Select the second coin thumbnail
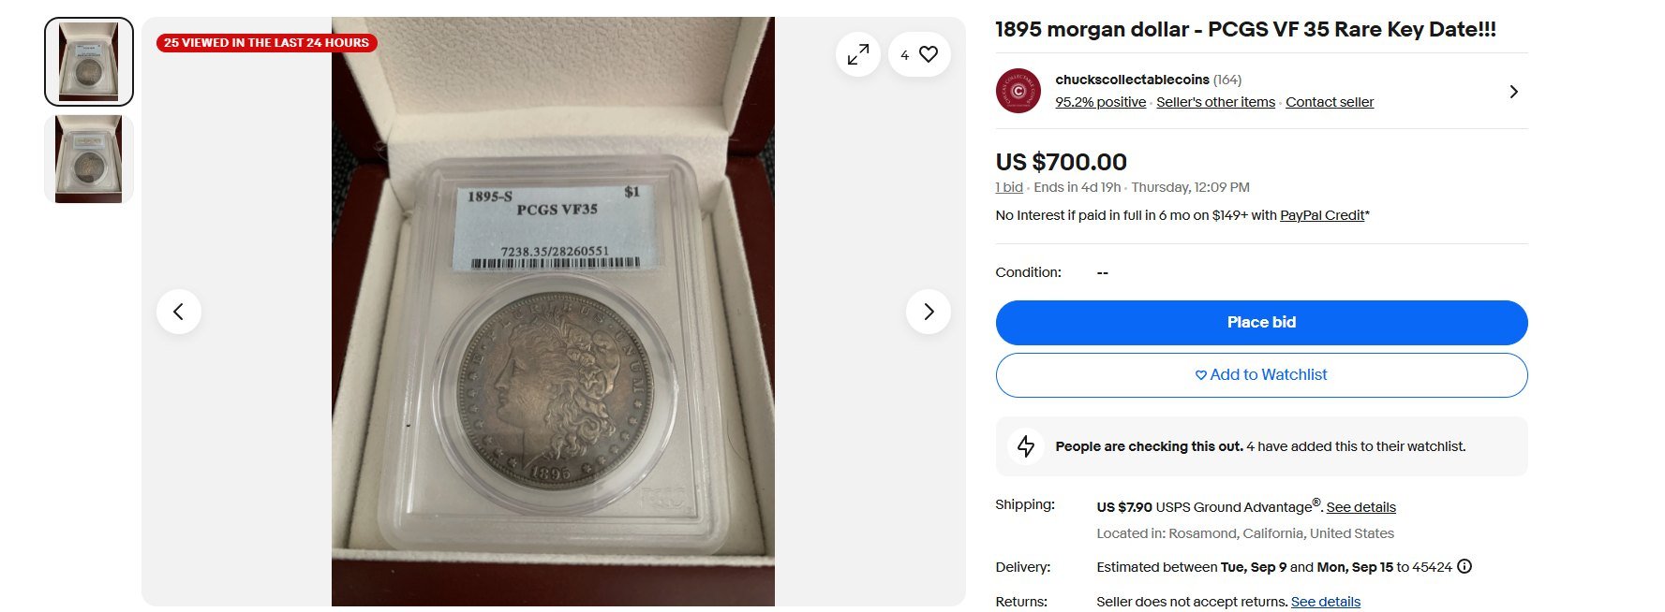 (89, 159)
